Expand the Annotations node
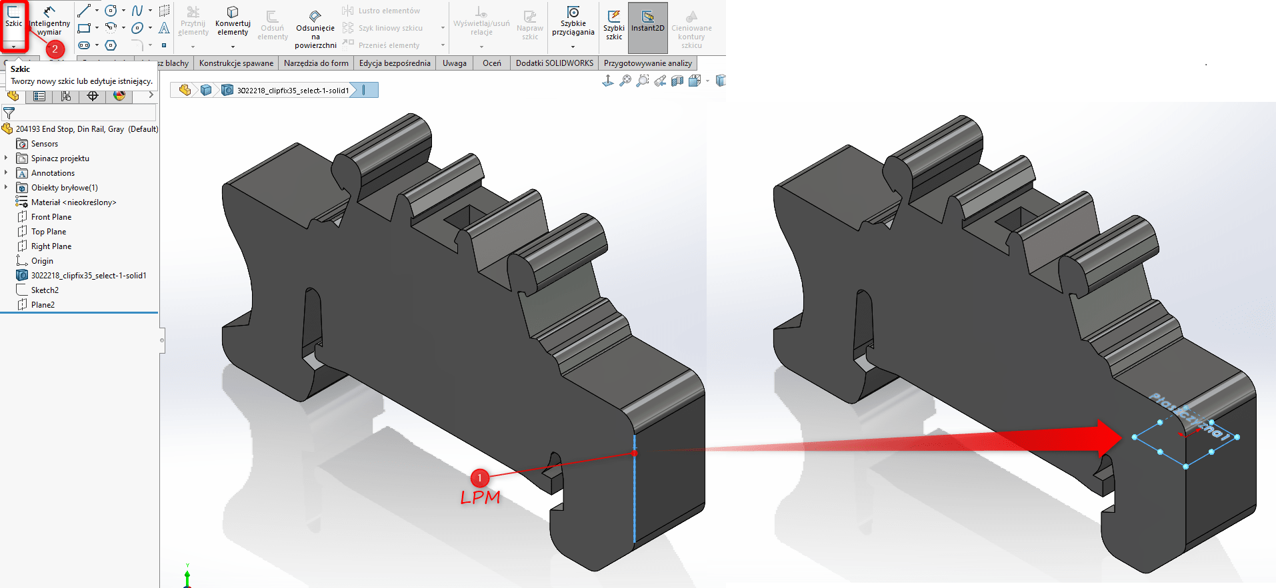 point(6,172)
